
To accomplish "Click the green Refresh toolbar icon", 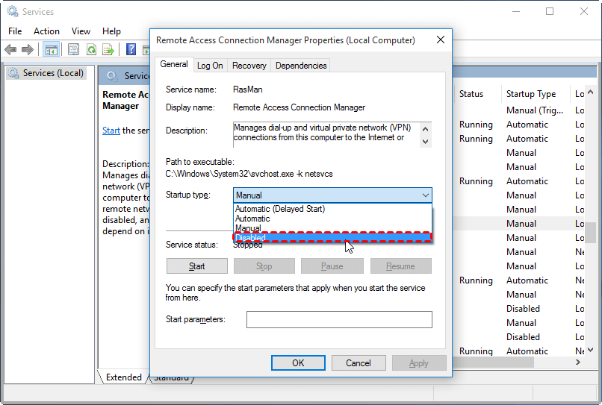I will tap(91, 50).
